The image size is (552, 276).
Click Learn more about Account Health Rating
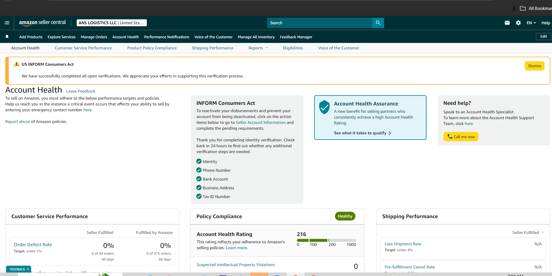tap(236, 248)
